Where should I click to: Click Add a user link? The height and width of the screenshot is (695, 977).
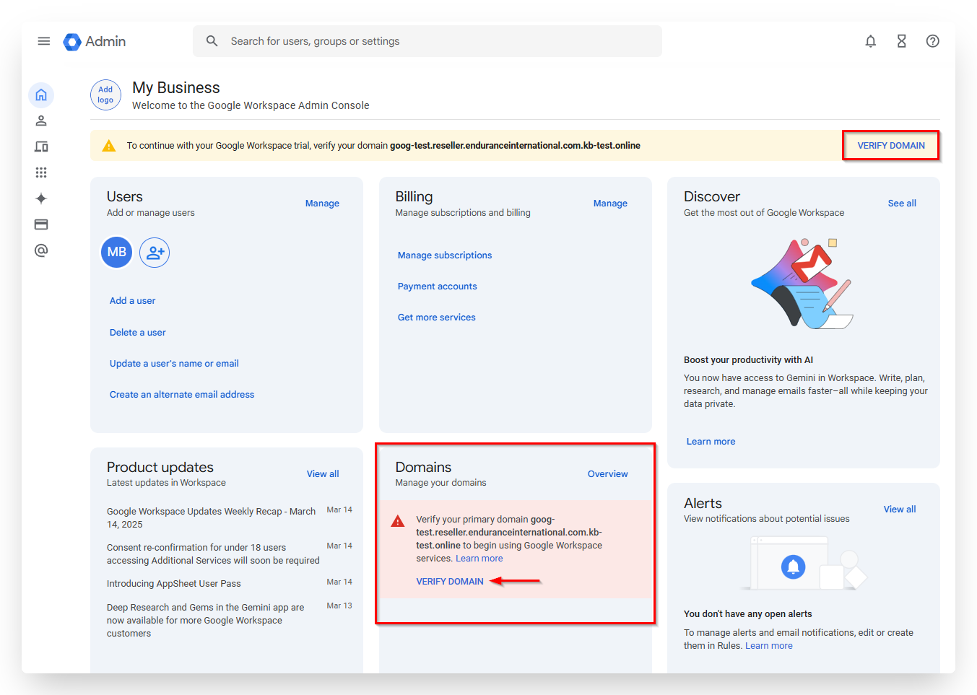132,301
